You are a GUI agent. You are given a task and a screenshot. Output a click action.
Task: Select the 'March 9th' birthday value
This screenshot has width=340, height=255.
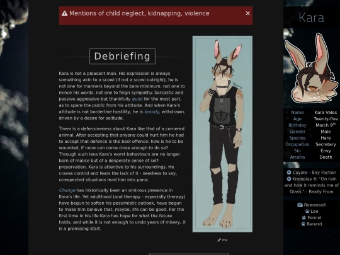(x=326, y=125)
